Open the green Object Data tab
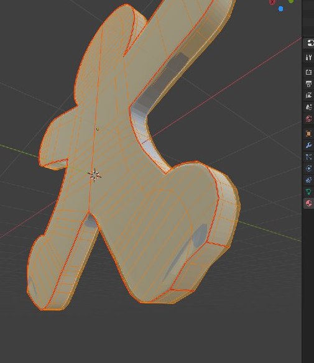Screen dimensions: 314x363 click(308, 191)
